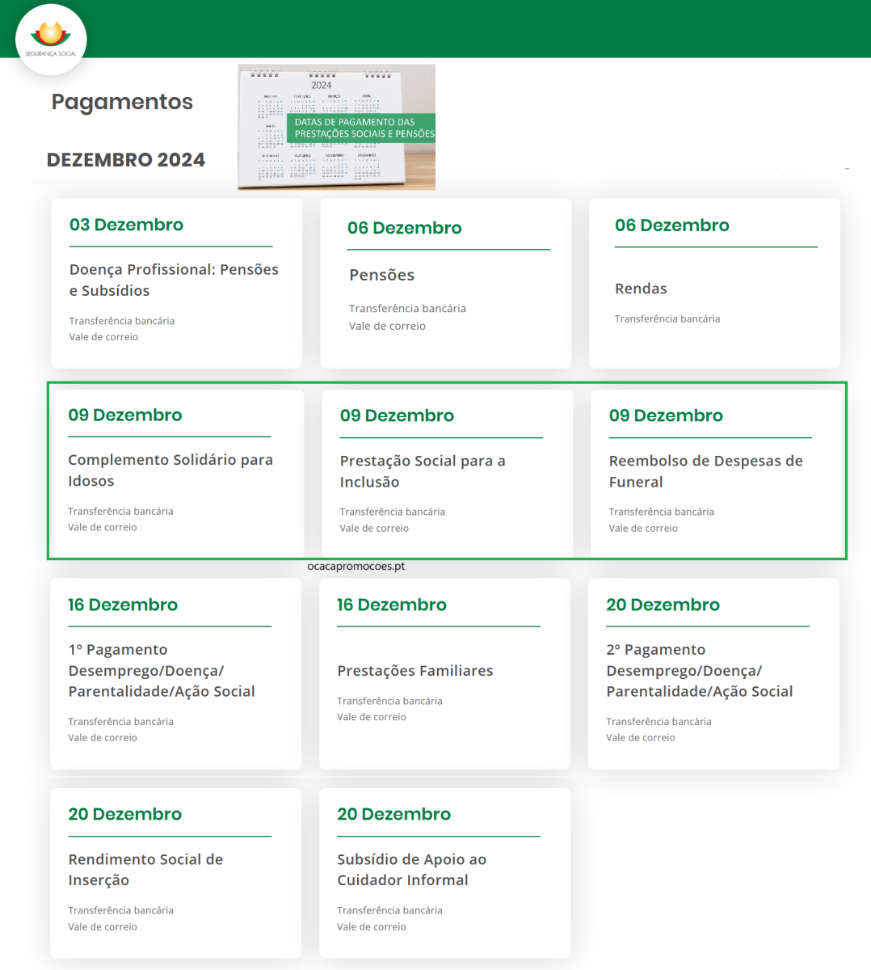Image resolution: width=871 pixels, height=970 pixels.
Task: Open Prestações Familiares card title
Action: [414, 671]
